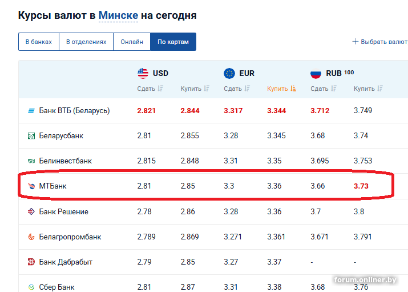Click the Белагропромбанк logo icon
Viewport: 408px width, 292px height.
pos(31,237)
